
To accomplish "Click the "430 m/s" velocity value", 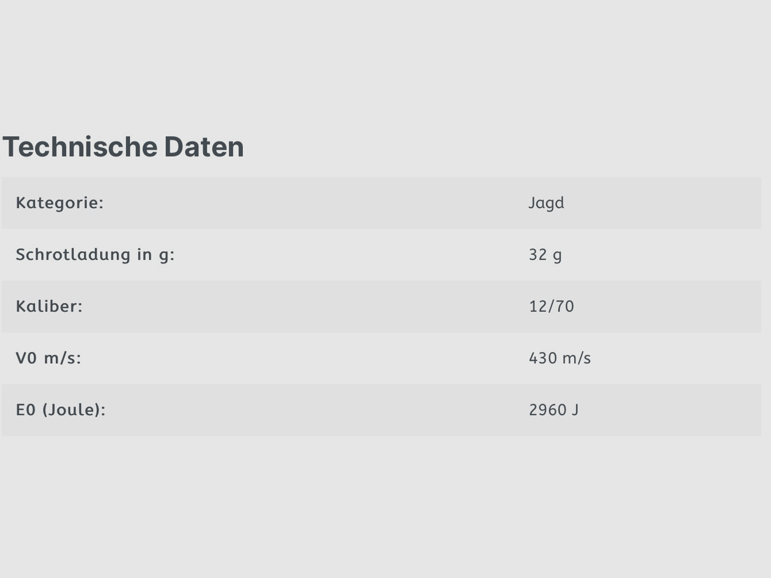I will [559, 358].
